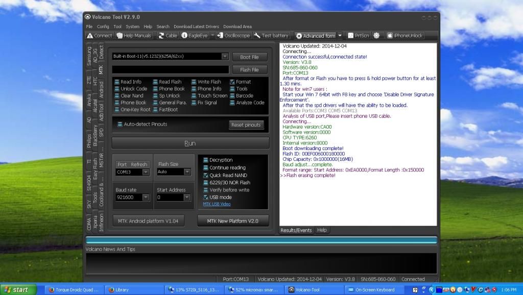Open the iPhoneUnlock tool
Screen dimensions: 523x295
point(405,36)
